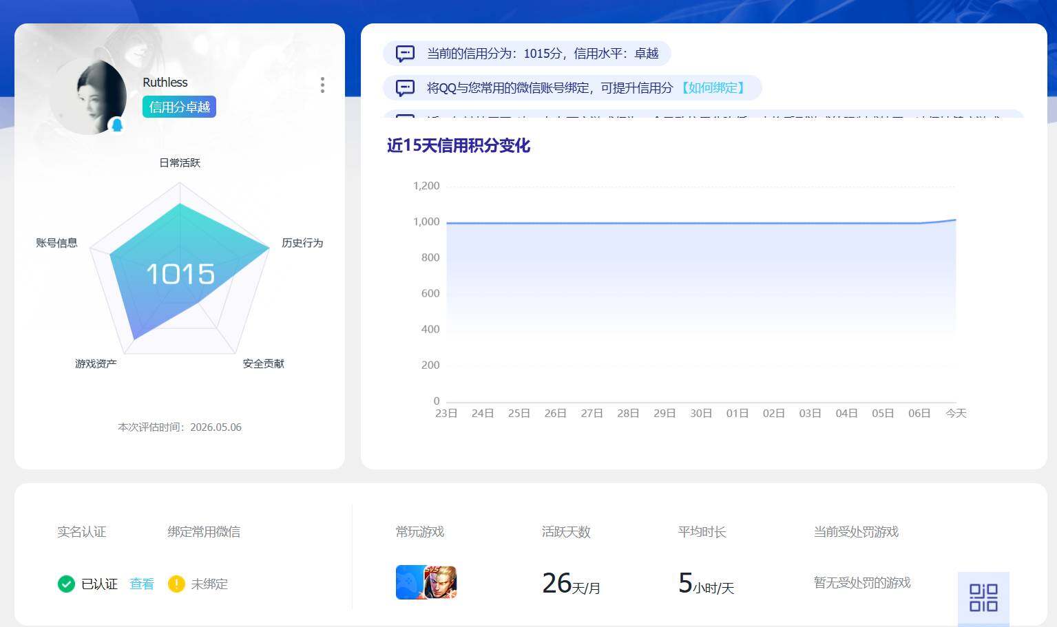
Task: Click the 游戏资产 radar label
Action: tap(96, 363)
